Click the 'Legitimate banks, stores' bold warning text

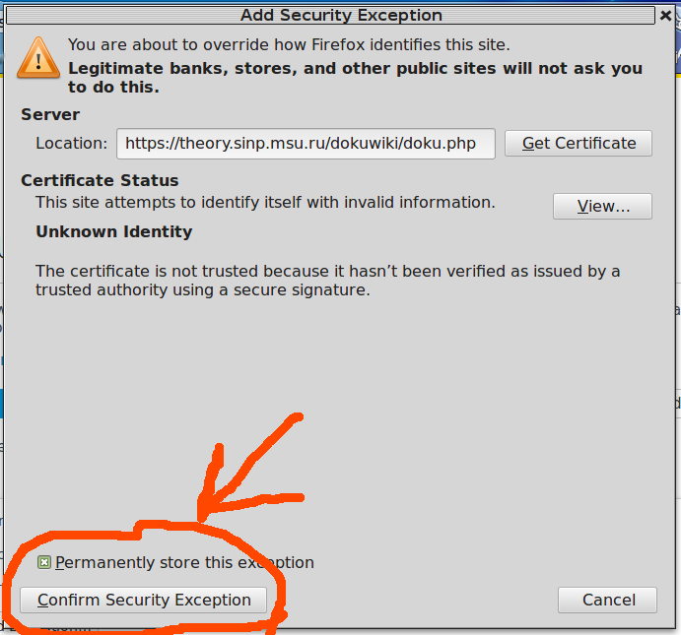(355, 78)
